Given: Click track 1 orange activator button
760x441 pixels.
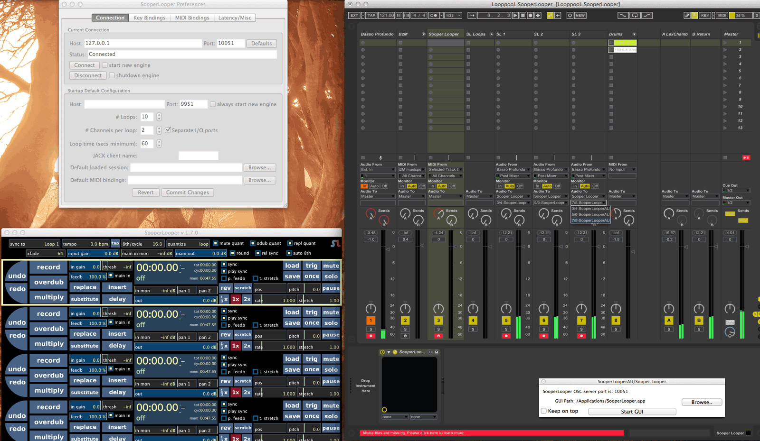Looking at the screenshot, I should (370, 321).
